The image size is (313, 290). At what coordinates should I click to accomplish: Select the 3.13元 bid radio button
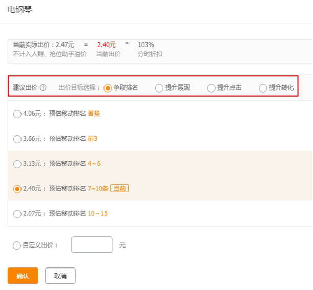[17, 164]
